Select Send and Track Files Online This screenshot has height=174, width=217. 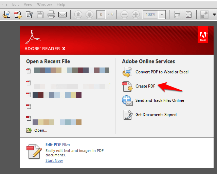pyautogui.click(x=160, y=100)
